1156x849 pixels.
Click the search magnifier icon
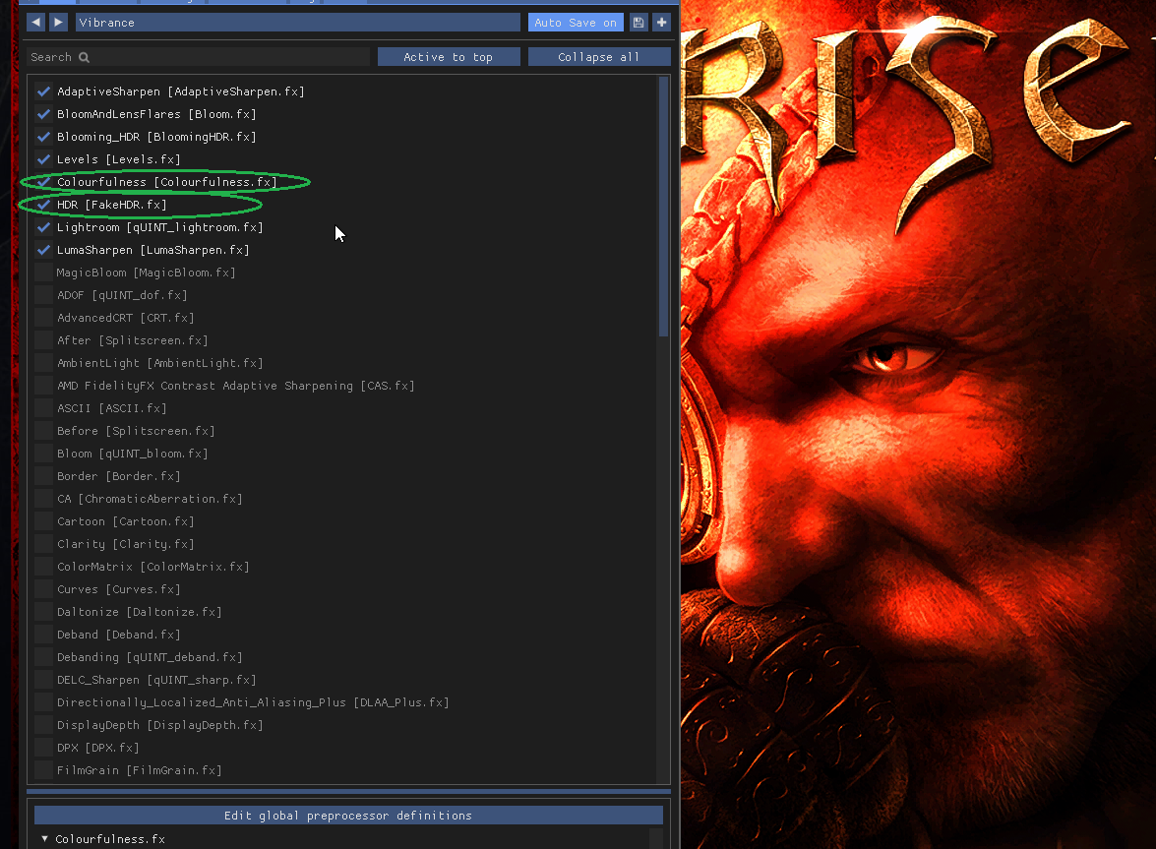click(84, 57)
